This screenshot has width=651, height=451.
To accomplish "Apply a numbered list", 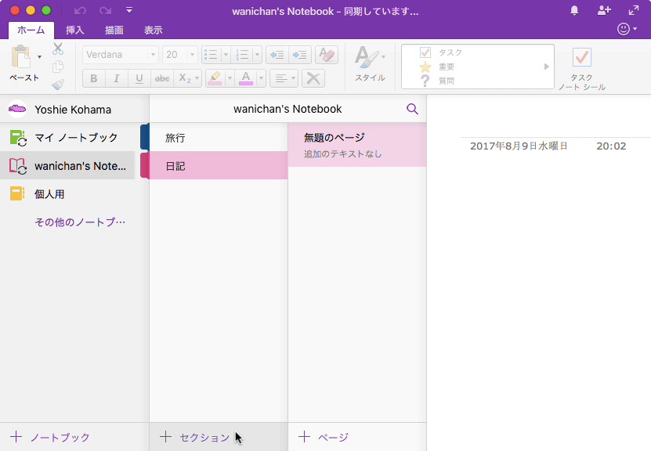I will 242,55.
